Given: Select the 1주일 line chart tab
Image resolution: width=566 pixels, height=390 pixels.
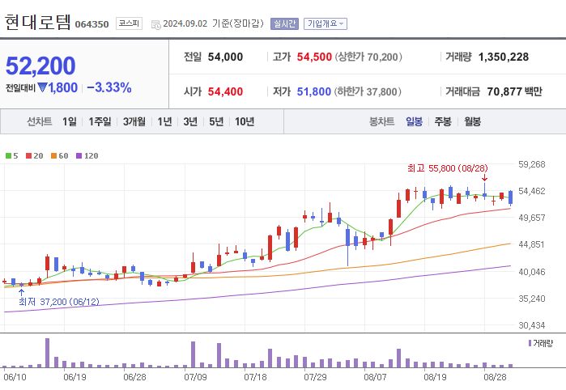Looking at the screenshot, I should click(100, 121).
